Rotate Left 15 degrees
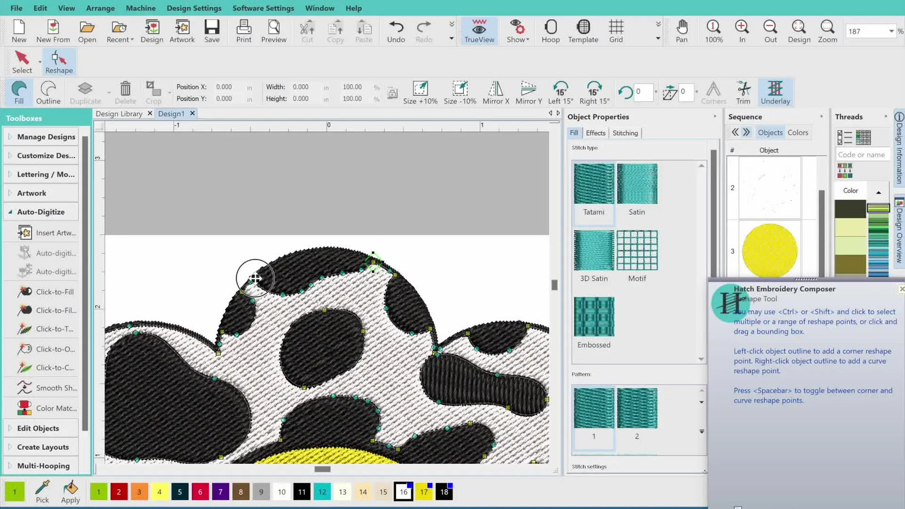 tap(561, 92)
